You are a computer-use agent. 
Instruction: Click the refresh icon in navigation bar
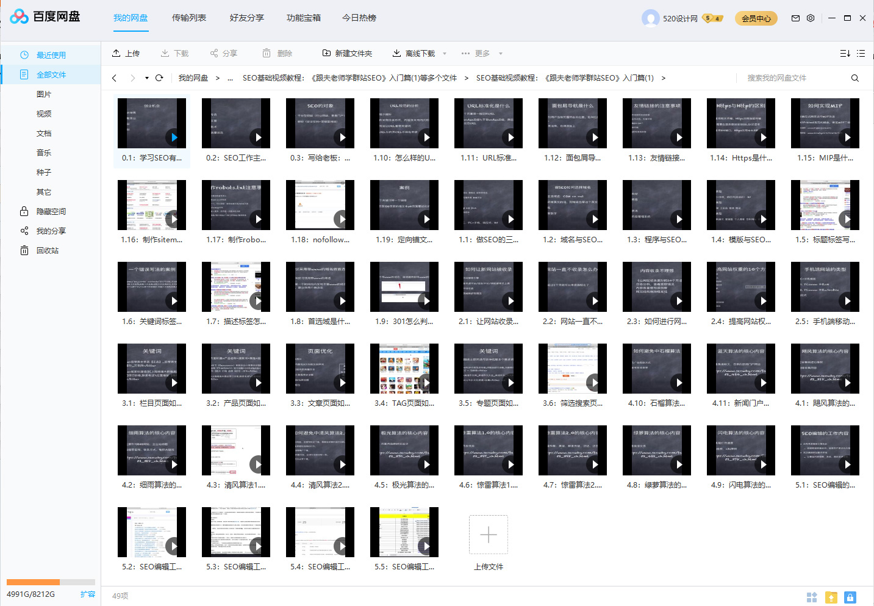coord(159,78)
